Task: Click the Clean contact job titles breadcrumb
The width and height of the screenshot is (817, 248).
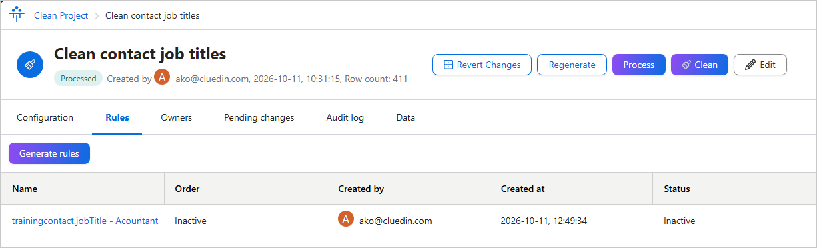Action: 152,15
